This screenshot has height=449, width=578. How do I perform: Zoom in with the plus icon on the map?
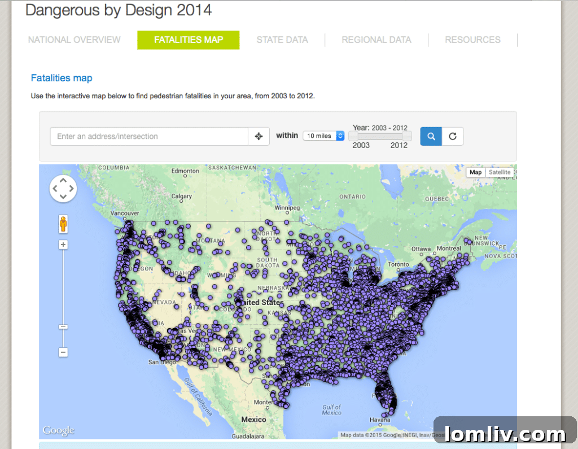click(63, 244)
